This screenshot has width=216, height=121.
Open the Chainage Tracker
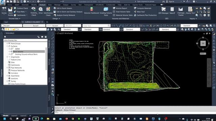tap(181, 11)
